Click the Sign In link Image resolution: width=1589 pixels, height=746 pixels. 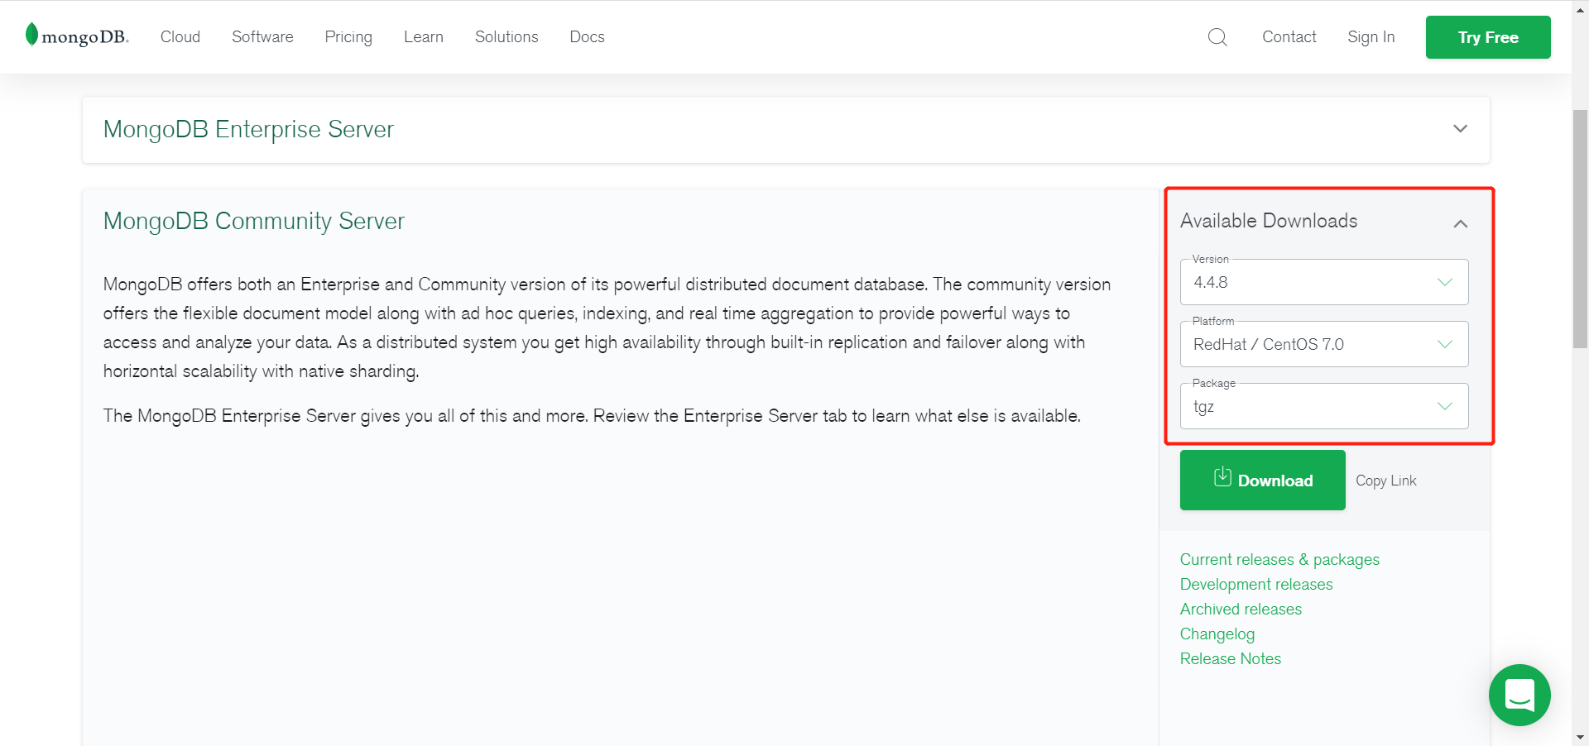pyautogui.click(x=1371, y=37)
